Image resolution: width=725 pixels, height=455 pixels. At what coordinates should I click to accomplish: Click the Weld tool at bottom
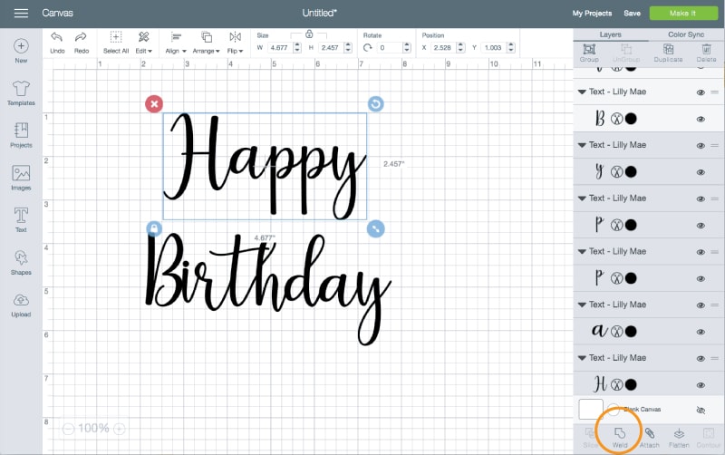[x=620, y=436]
